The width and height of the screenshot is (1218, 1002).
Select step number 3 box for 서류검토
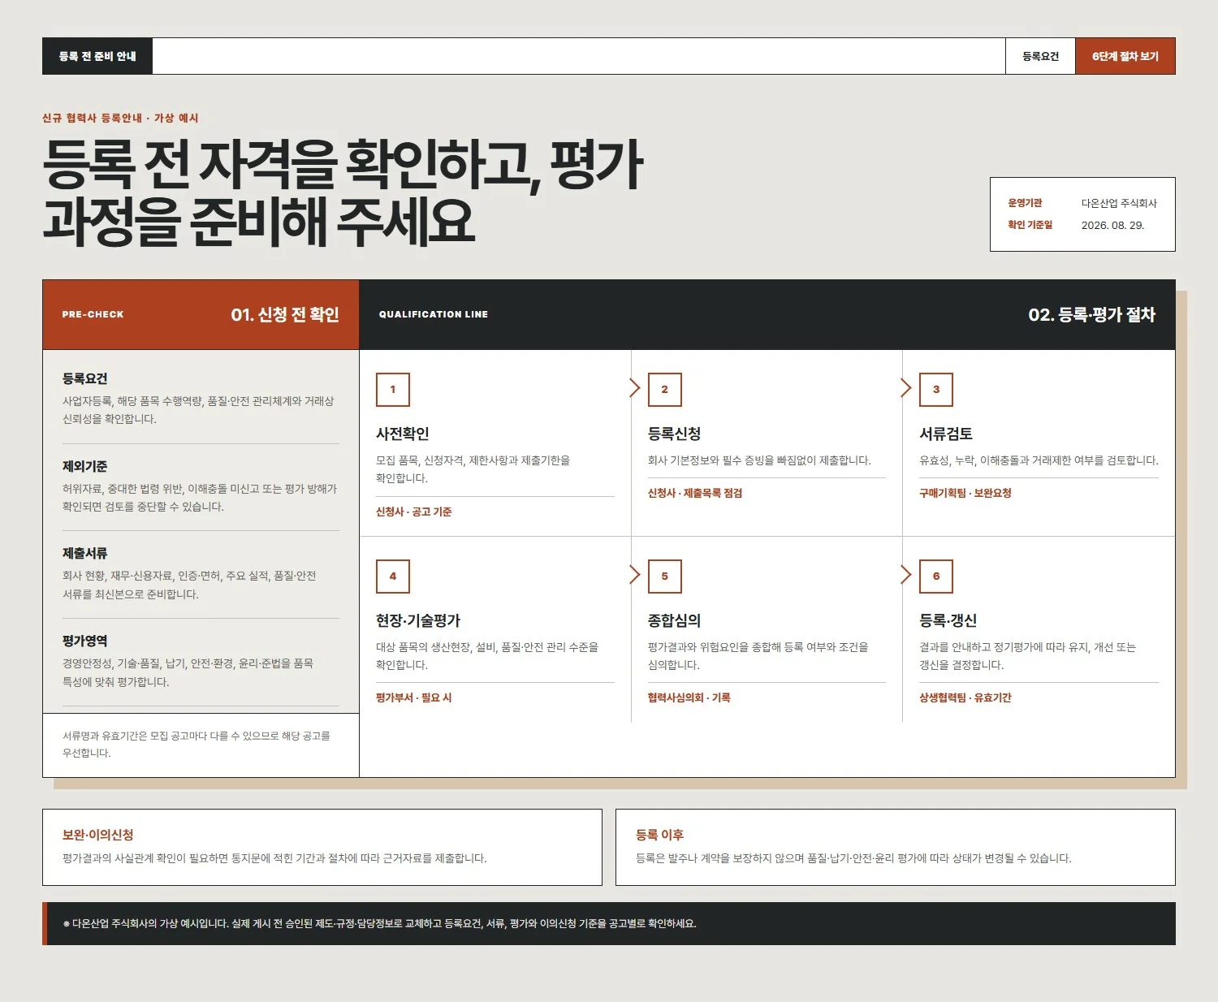pos(936,390)
